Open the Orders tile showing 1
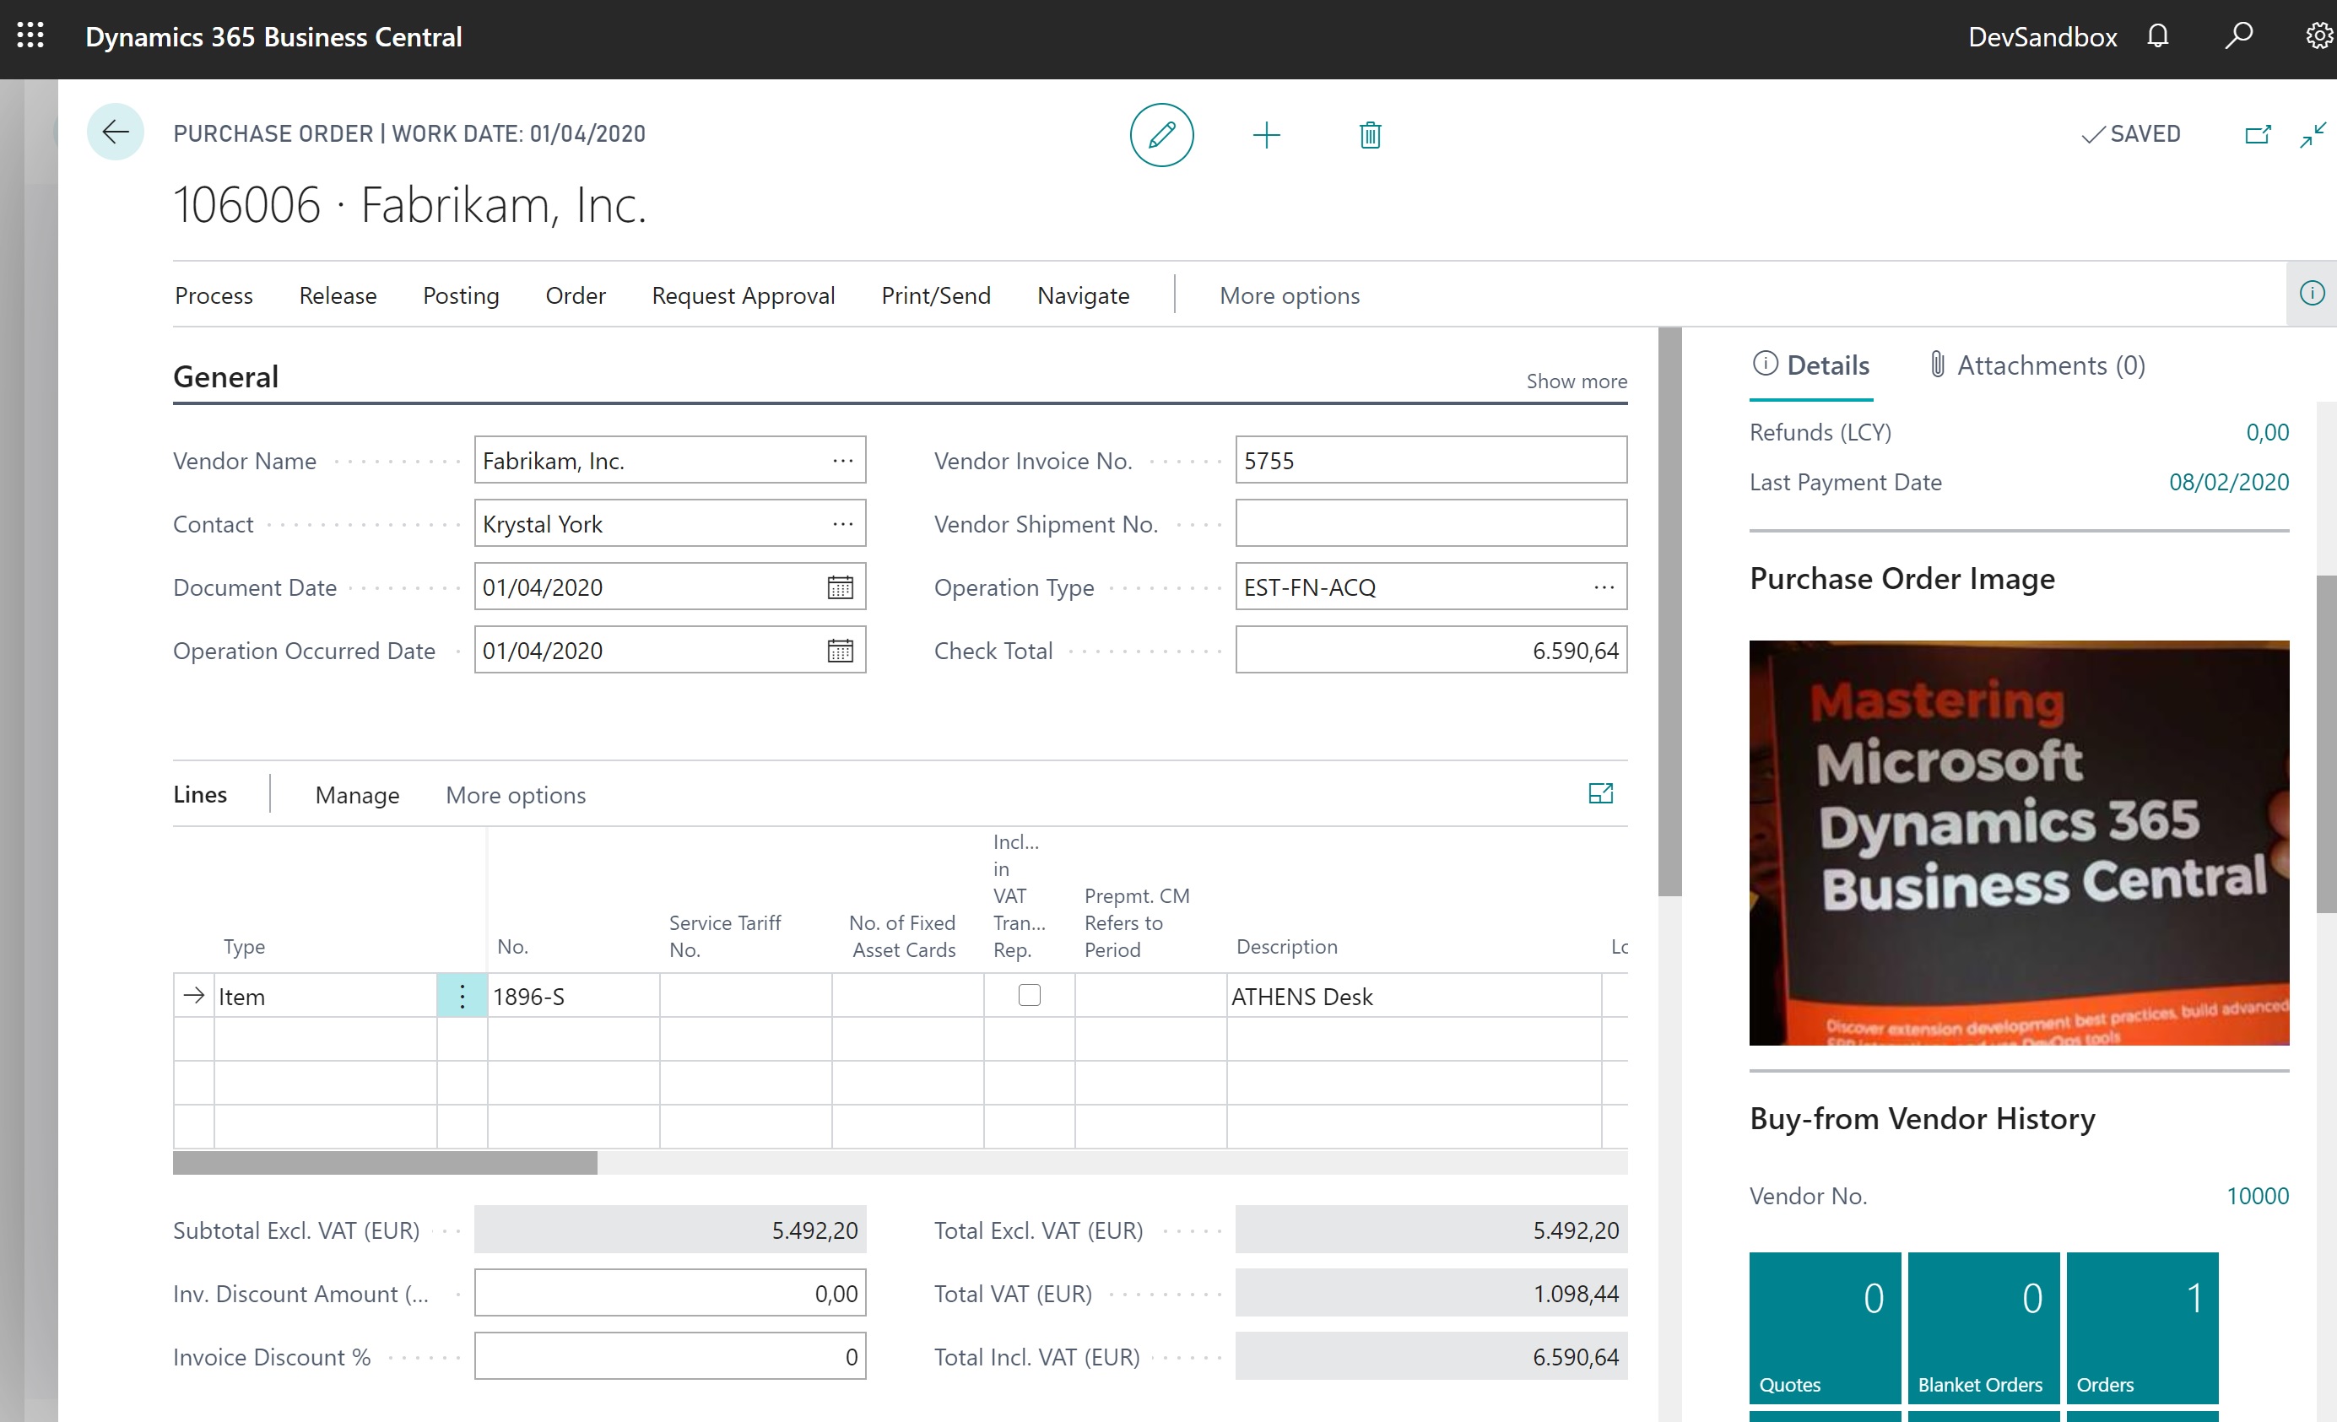Image resolution: width=2337 pixels, height=1422 pixels. pos(2142,1327)
